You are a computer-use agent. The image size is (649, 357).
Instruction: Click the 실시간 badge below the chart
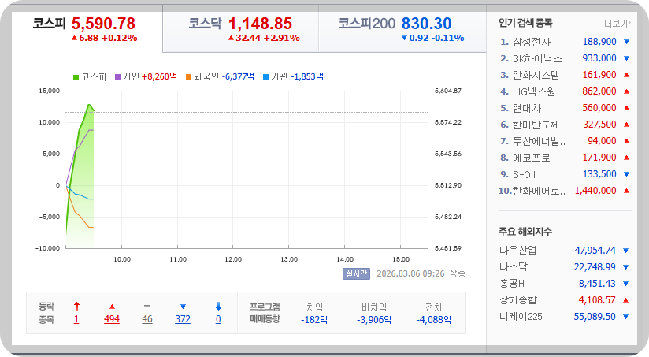point(356,273)
